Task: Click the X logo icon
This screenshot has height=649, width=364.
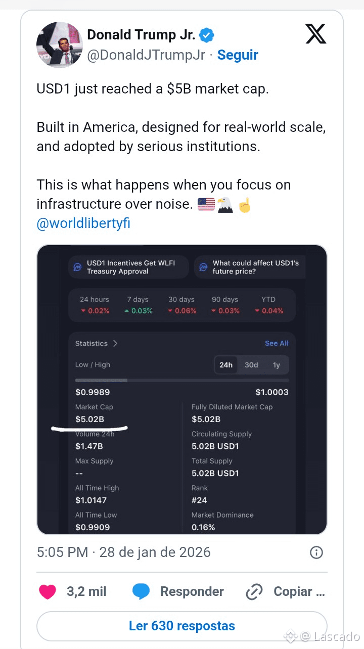Action: click(316, 34)
